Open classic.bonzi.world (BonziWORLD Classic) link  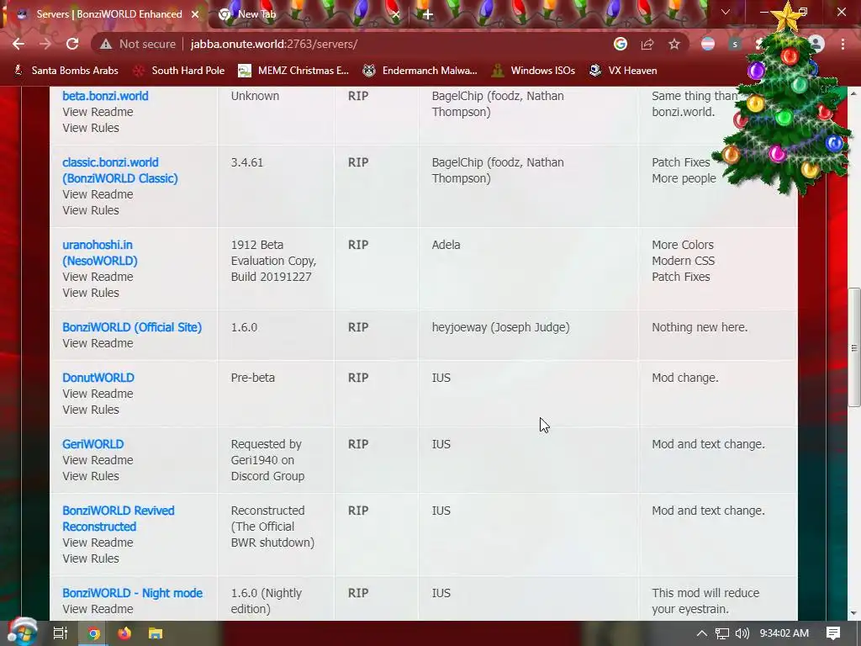point(120,170)
